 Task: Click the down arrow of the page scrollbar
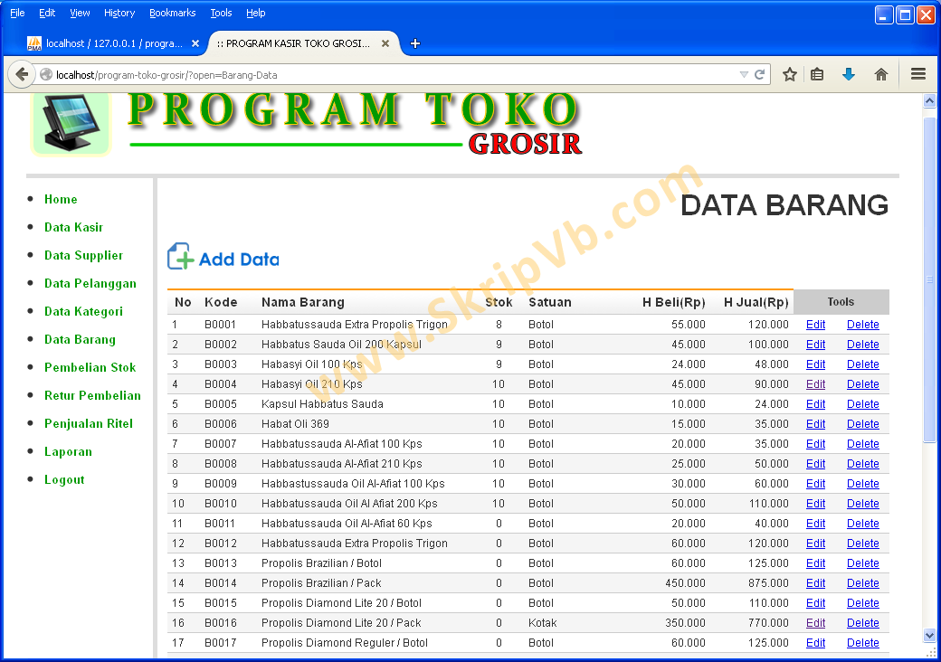tap(929, 636)
